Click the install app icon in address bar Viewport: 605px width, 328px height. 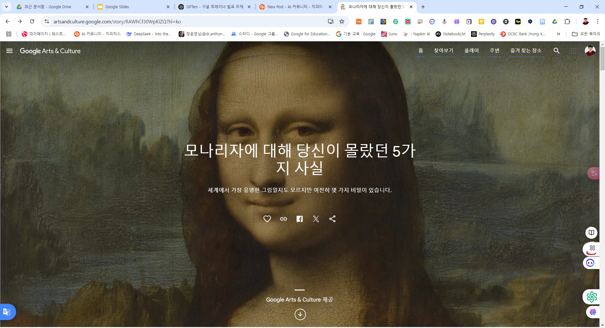coord(331,21)
